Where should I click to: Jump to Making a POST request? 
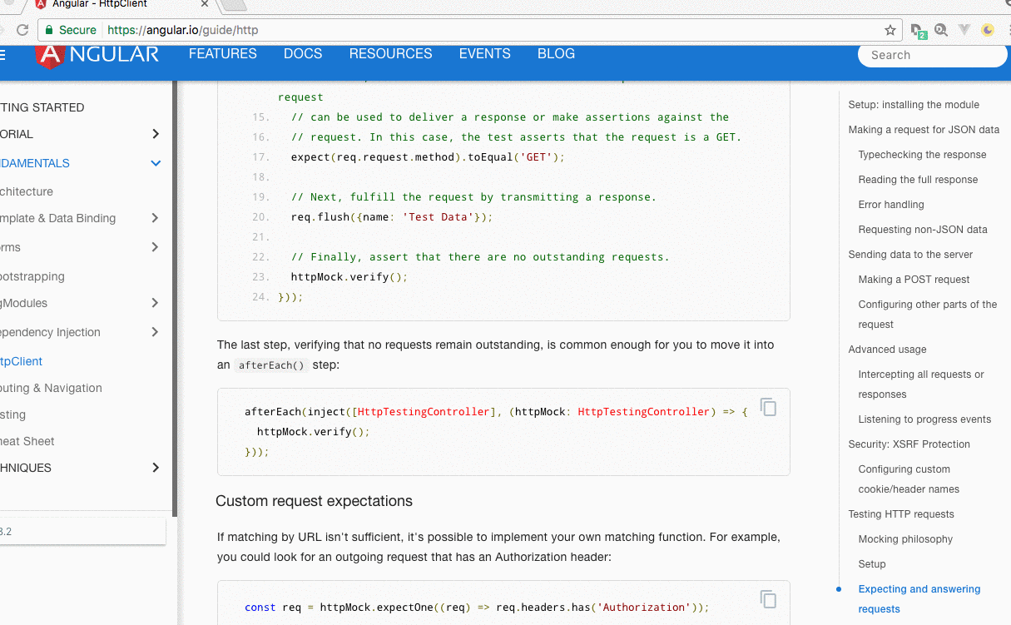(914, 280)
